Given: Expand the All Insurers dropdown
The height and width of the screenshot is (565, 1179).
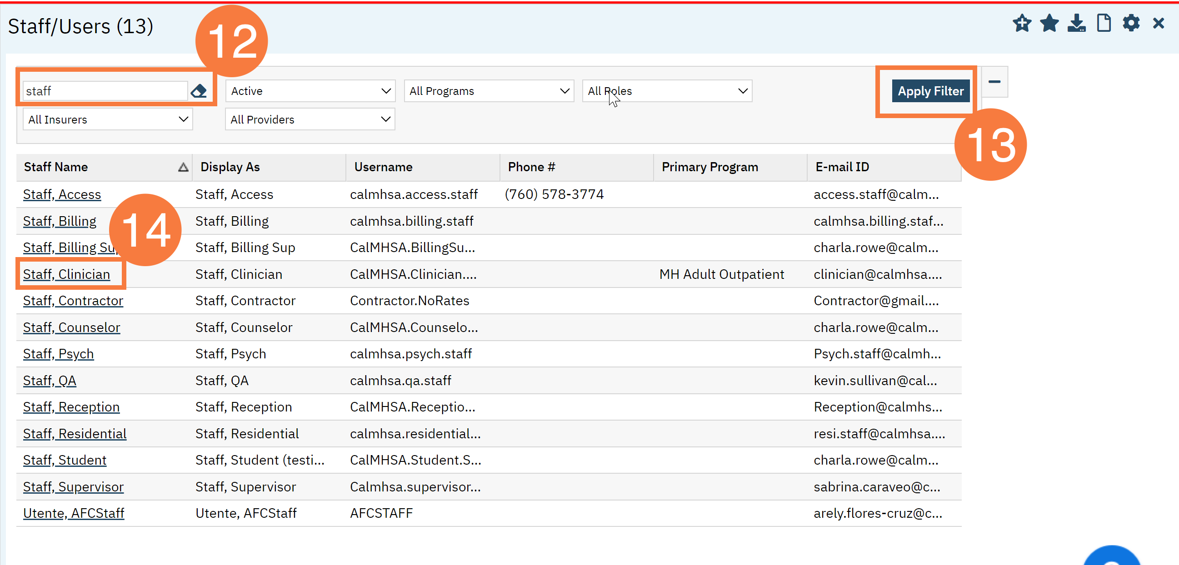Looking at the screenshot, I should coord(108,119).
